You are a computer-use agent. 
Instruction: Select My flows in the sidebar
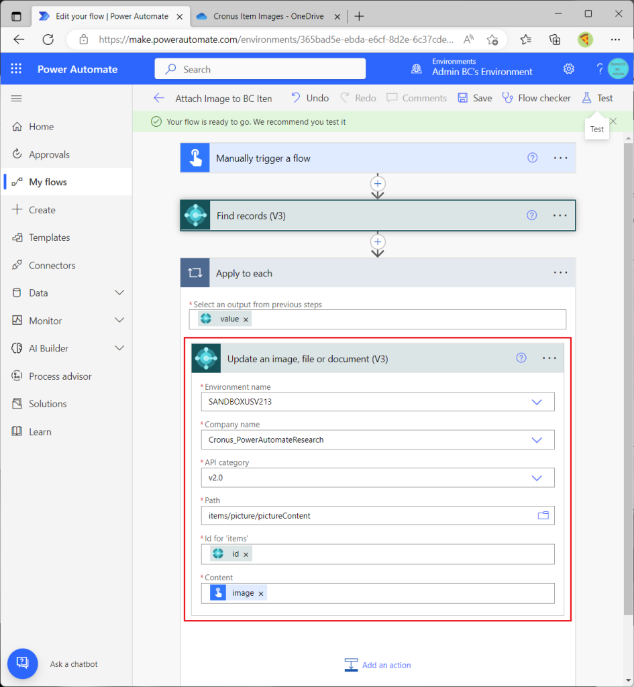pyautogui.click(x=66, y=182)
